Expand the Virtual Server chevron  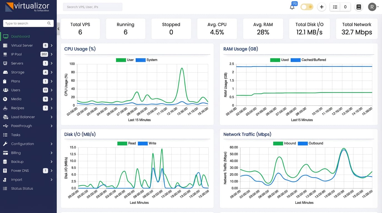point(52,45)
